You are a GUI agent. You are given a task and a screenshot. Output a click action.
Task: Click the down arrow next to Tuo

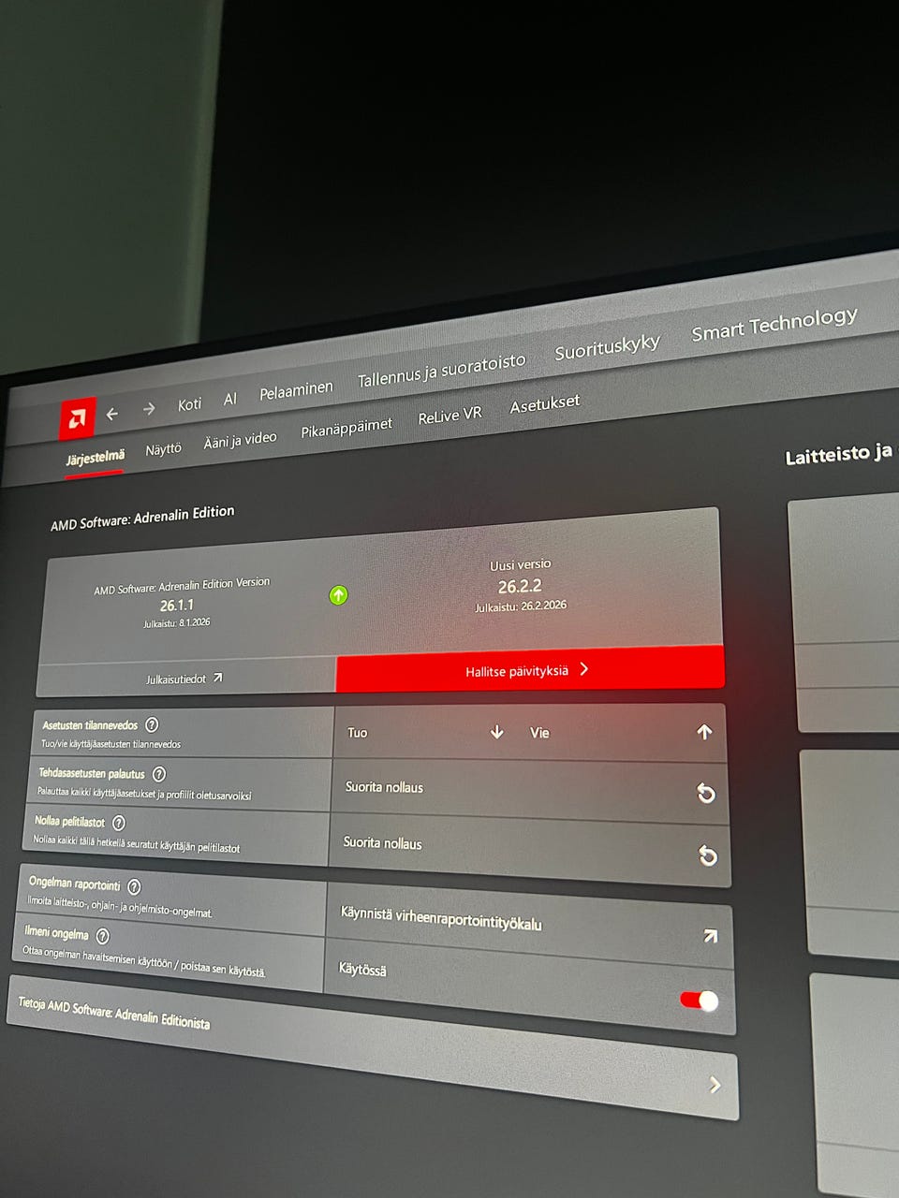click(497, 732)
